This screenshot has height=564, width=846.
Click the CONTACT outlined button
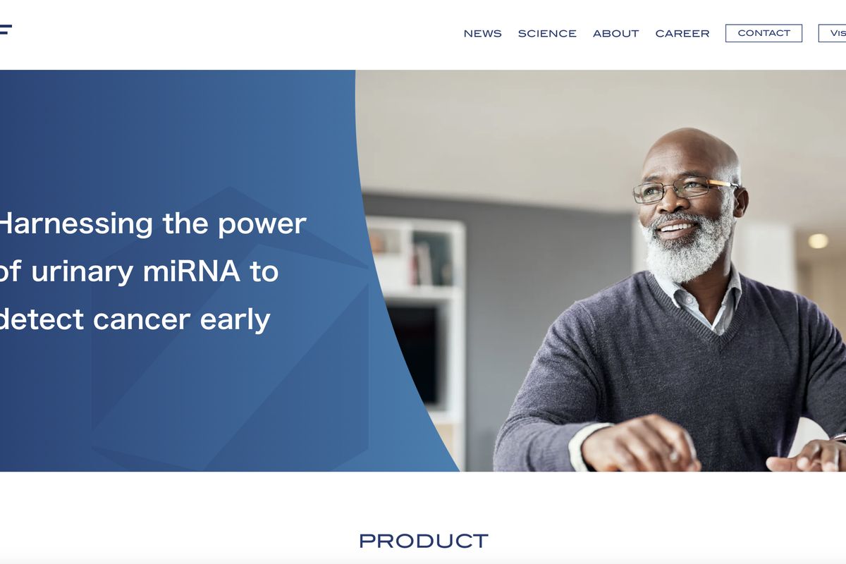pyautogui.click(x=764, y=33)
